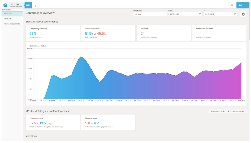Click the From date field 2013-05-27

point(185,14)
